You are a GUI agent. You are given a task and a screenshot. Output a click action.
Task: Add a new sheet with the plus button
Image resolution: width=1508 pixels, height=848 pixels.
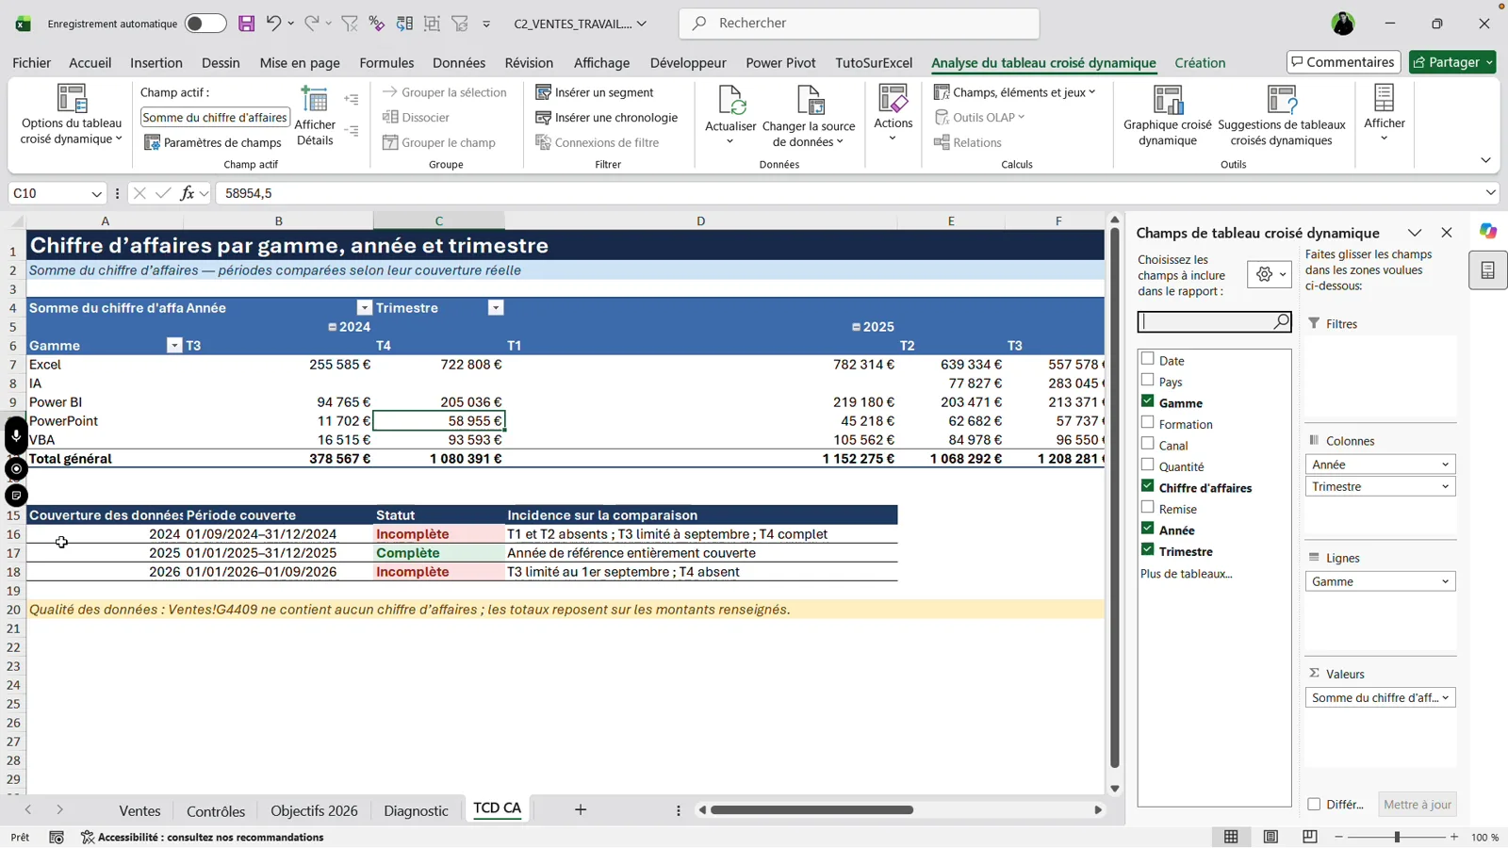click(581, 809)
